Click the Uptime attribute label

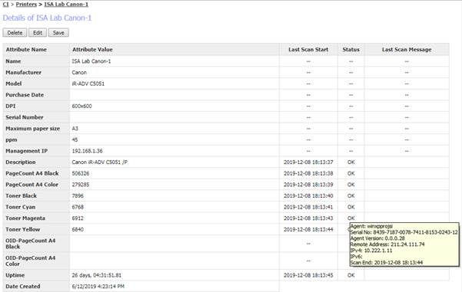[15, 275]
